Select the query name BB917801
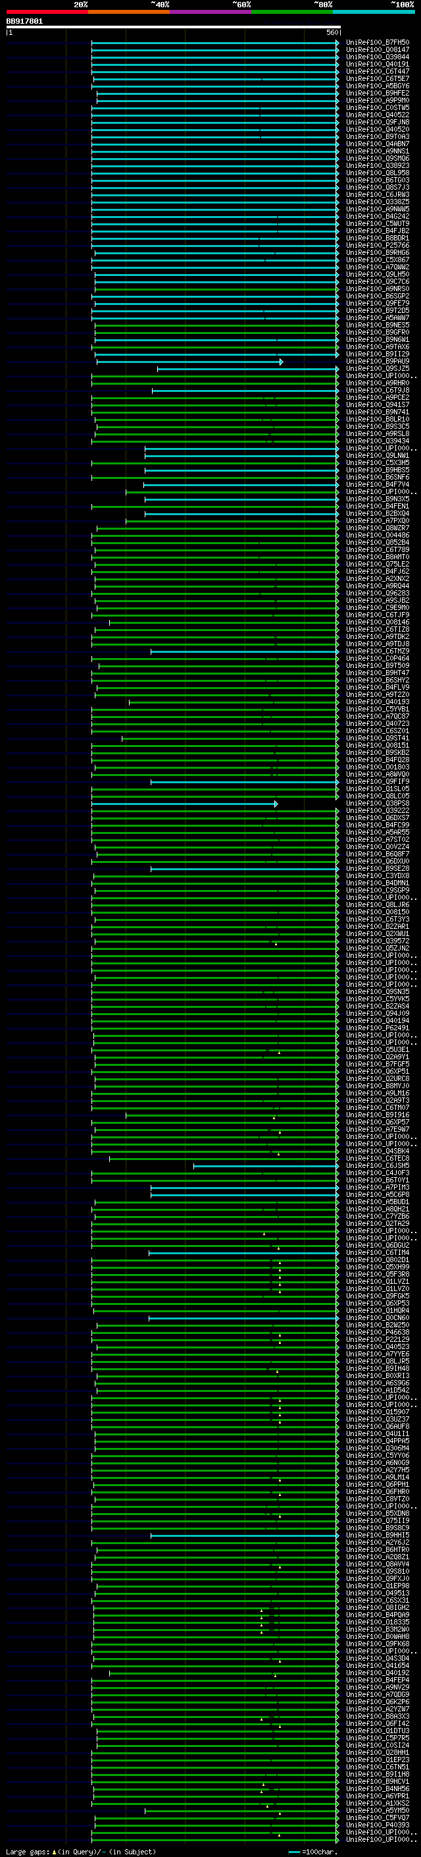 [x=24, y=22]
